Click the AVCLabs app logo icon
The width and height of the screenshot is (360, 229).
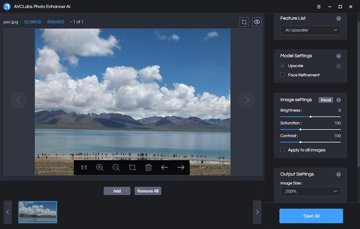7,7
